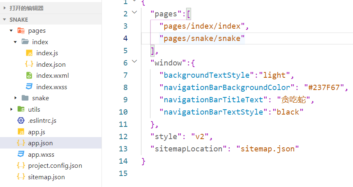Click the "navigationBarBackgroundColor" key

tap(227, 88)
